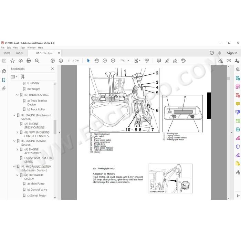Close the U17 U17-3.pdf tab
The width and height of the screenshot is (241, 241).
pos(59,53)
